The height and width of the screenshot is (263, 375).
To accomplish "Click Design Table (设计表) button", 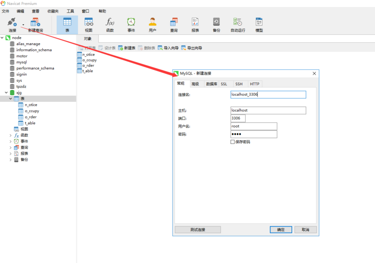I will click(x=107, y=48).
